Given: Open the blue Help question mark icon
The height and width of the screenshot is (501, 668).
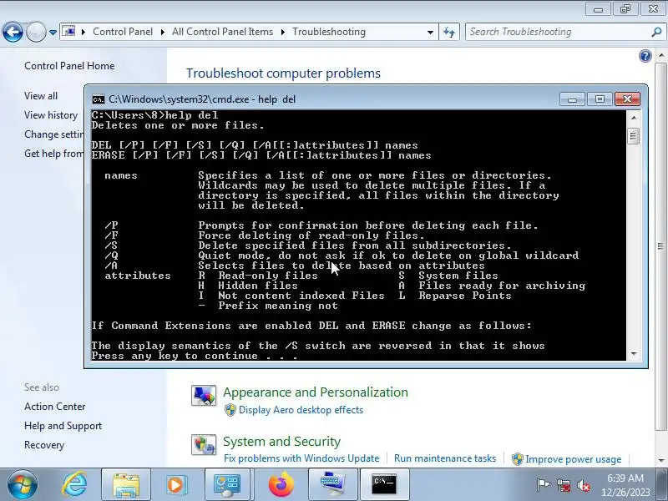Looking at the screenshot, I should click(645, 56).
